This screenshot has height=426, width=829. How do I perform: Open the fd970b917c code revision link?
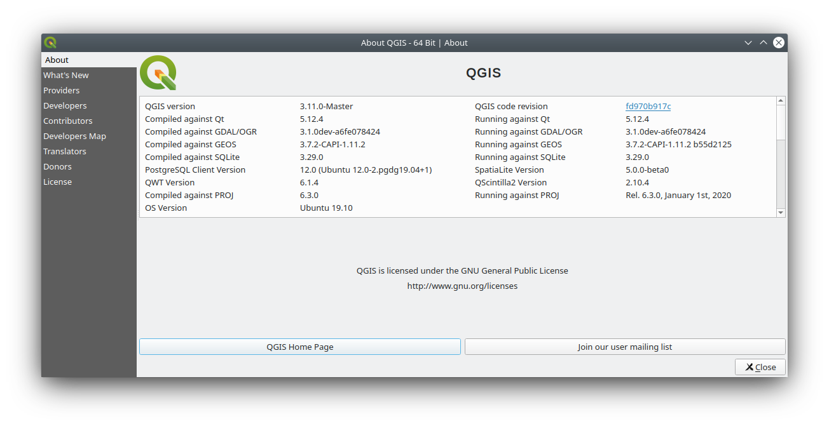(648, 106)
